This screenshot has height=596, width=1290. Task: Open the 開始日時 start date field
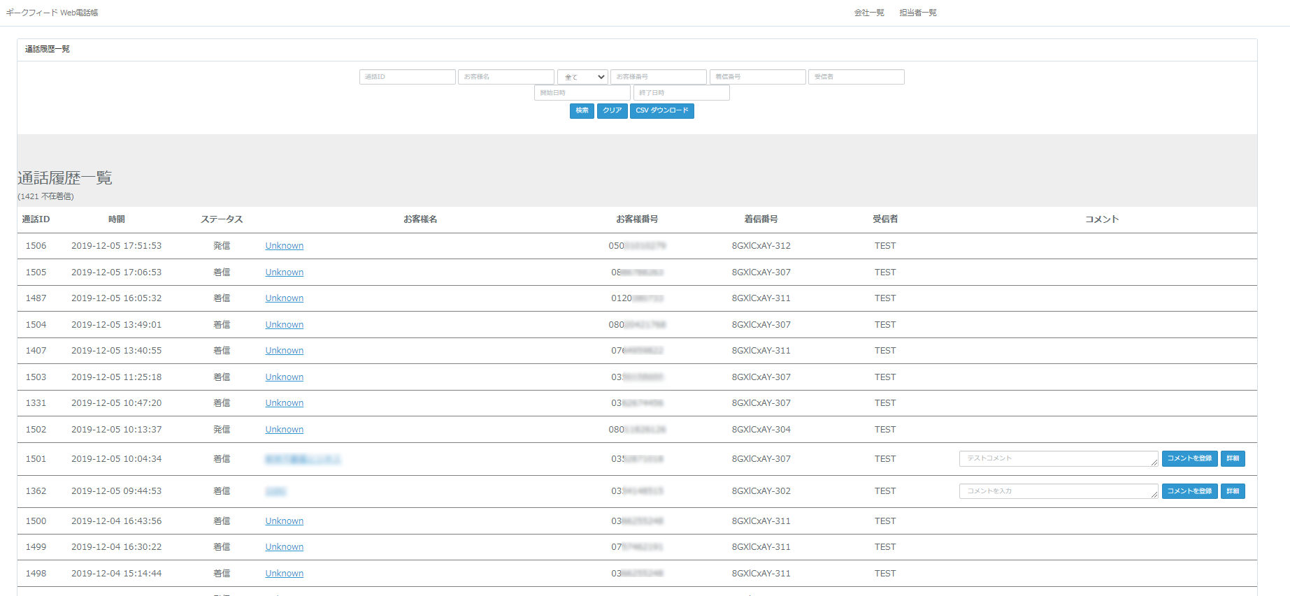(582, 93)
